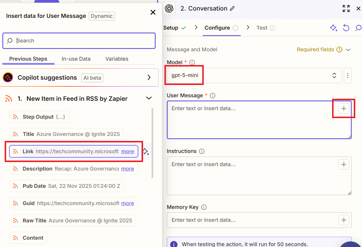This screenshot has width=362, height=247.
Task: Open the Variables tab
Action: pos(117,59)
